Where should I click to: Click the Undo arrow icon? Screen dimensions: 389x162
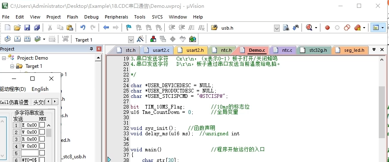[83, 28]
